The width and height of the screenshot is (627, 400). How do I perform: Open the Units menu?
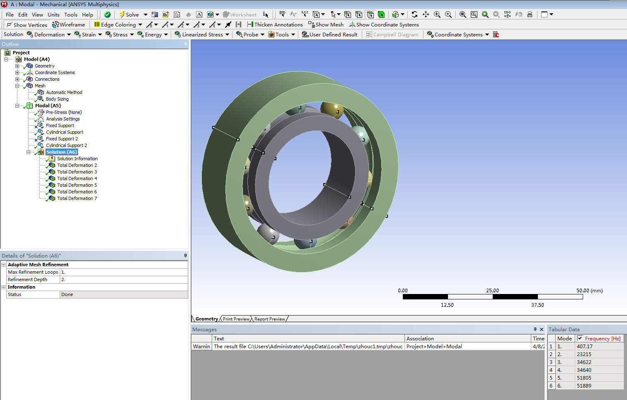point(53,14)
